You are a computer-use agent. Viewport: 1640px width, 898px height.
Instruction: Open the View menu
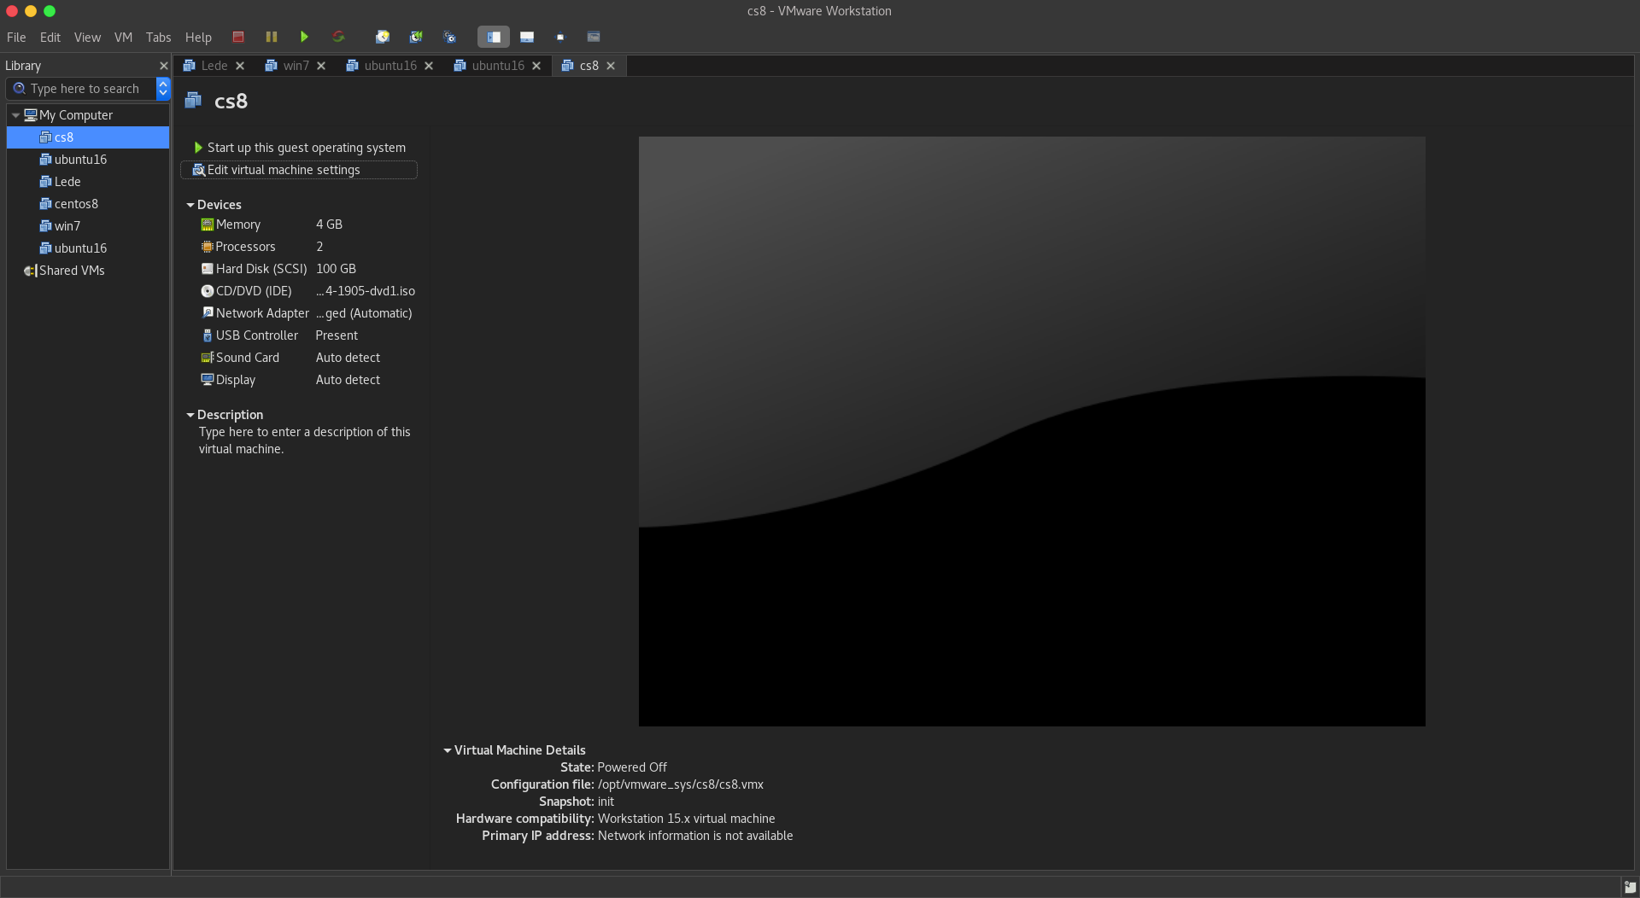point(87,38)
